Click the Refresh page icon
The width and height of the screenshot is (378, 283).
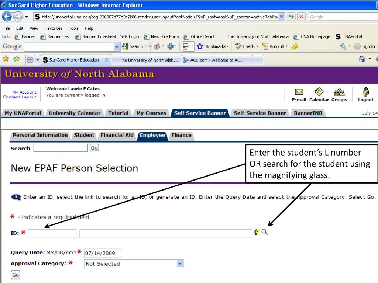tap(291, 17)
